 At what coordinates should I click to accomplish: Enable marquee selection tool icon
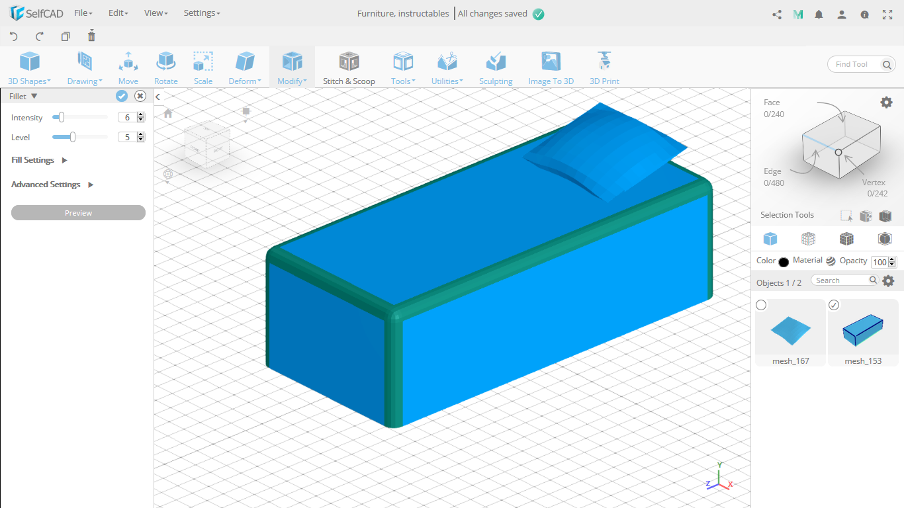tap(846, 216)
